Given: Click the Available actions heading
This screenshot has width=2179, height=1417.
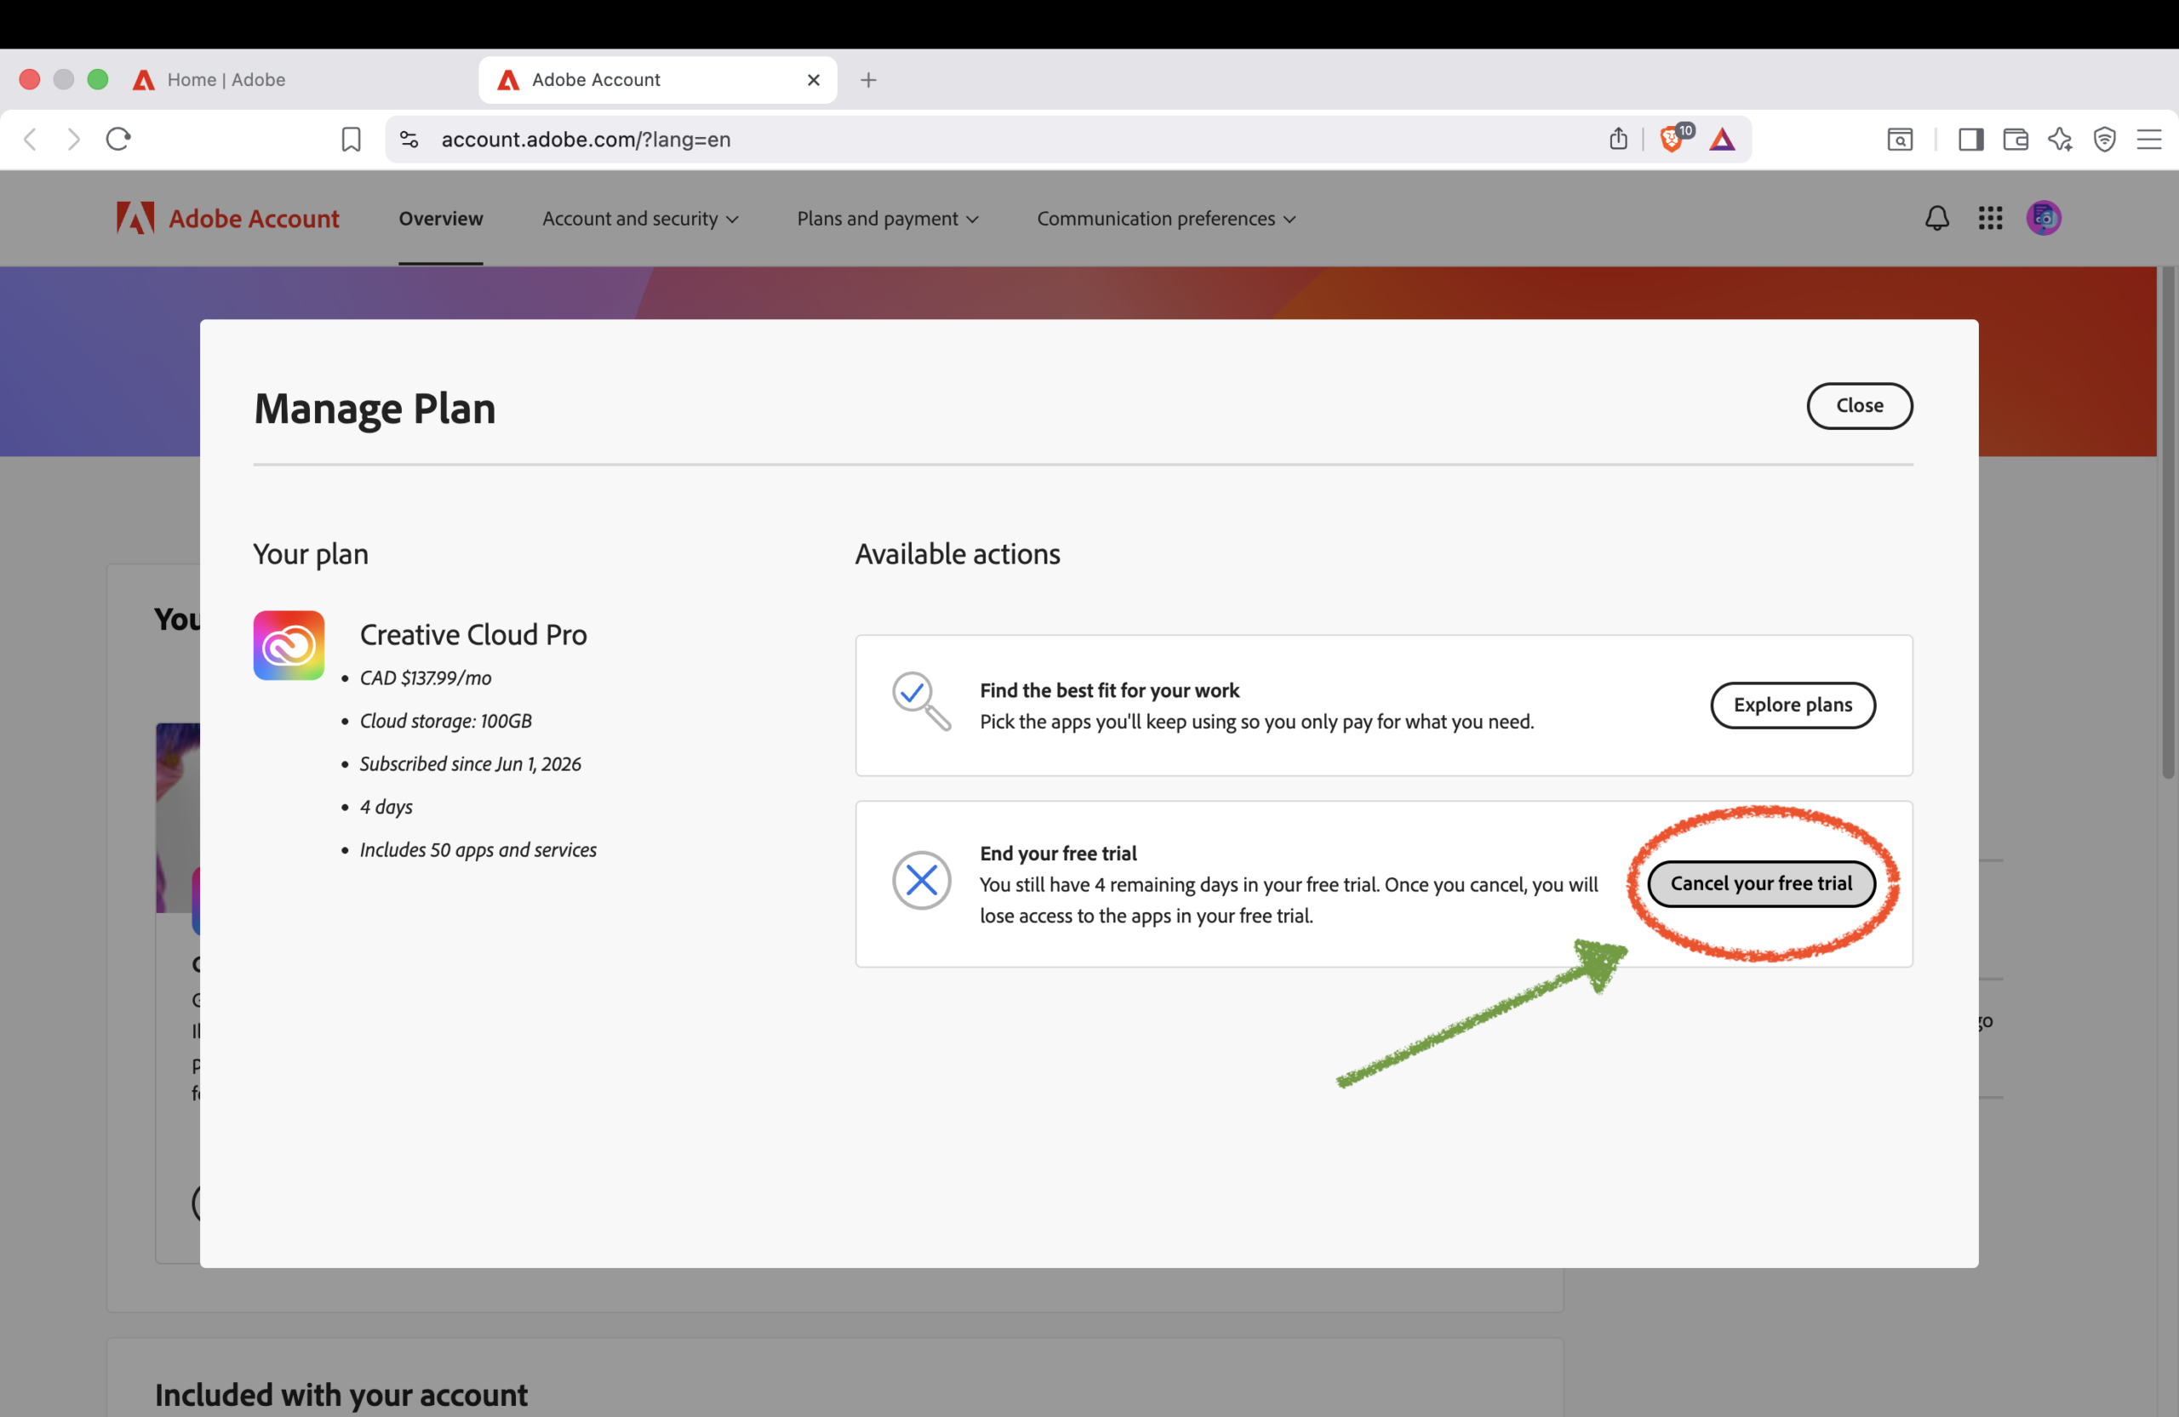Looking at the screenshot, I should (x=957, y=554).
